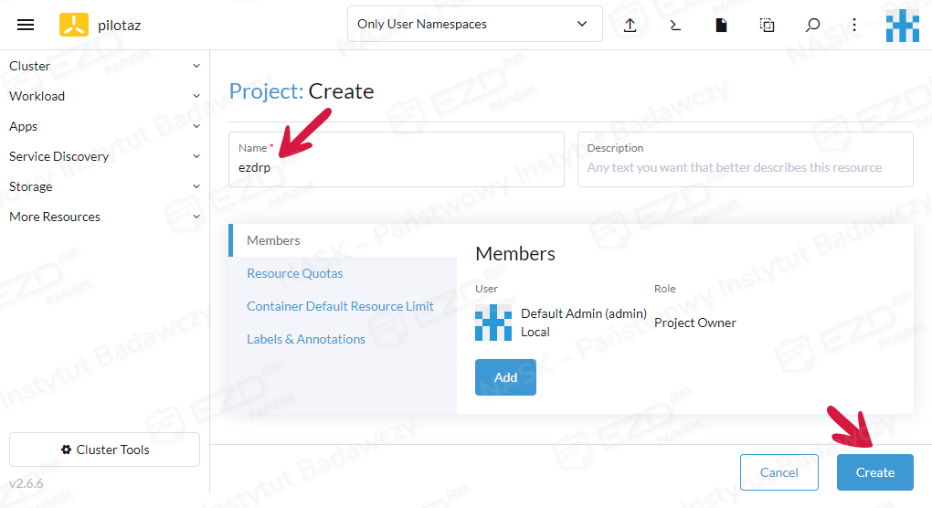Screen dimensions: 932x508
Task: Open Cluster Tools button
Action: pyautogui.click(x=104, y=450)
